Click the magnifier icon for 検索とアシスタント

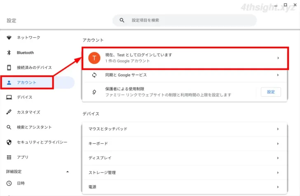click(9, 127)
